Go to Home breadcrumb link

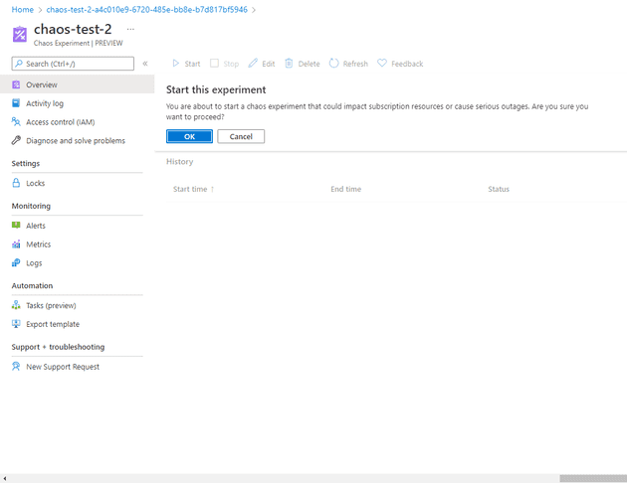tap(22, 10)
